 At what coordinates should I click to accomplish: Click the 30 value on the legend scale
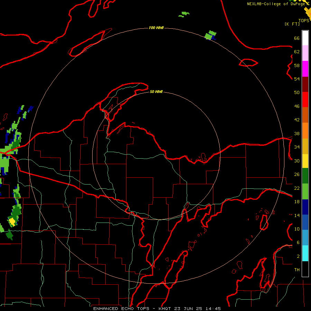tap(297, 161)
